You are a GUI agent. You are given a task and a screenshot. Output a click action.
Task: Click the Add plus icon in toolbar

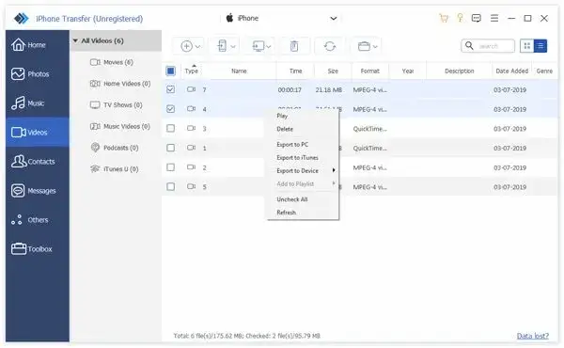(x=186, y=46)
